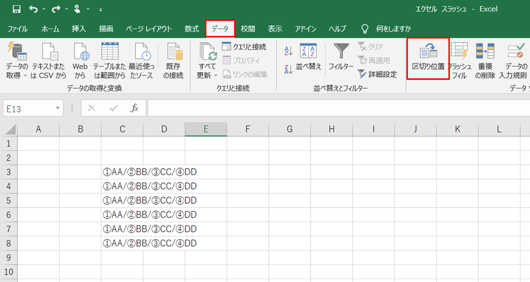Select the column E header
The width and height of the screenshot is (530, 282).
(x=205, y=129)
